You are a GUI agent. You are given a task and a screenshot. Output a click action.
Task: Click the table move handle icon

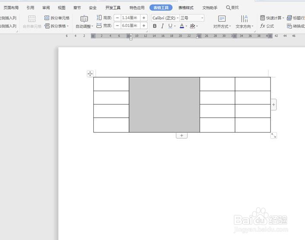pos(90,74)
